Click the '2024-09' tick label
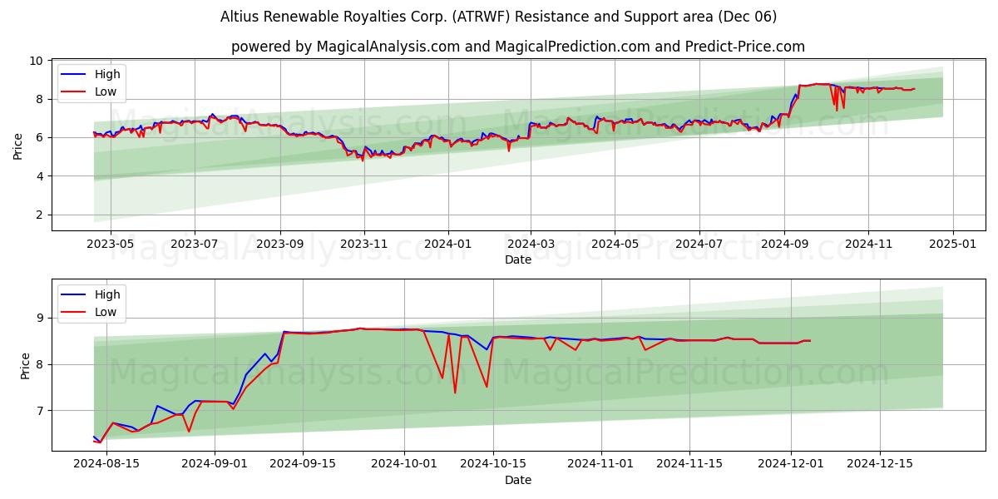The height and width of the screenshot is (499, 998). (784, 245)
